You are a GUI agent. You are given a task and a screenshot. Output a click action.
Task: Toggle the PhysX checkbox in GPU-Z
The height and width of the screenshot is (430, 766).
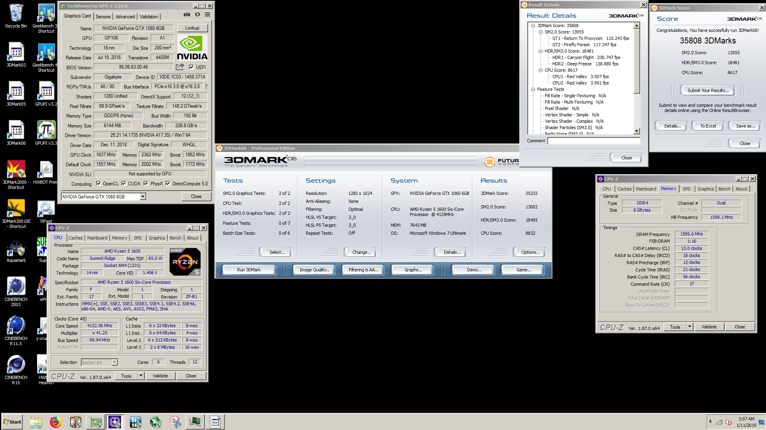(146, 184)
